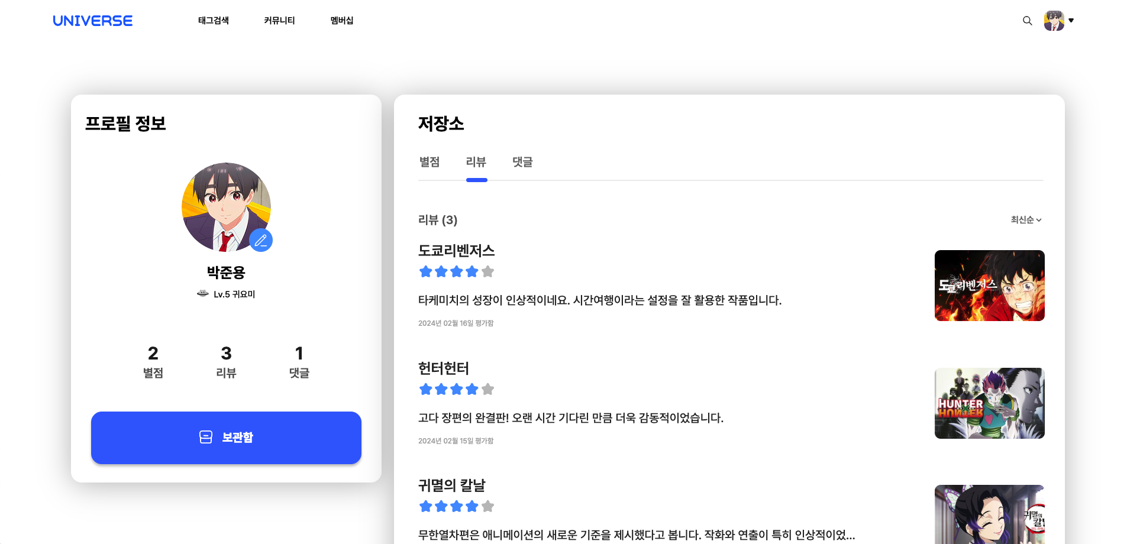1127x544 pixels.
Task: Click the edit profile pencil icon
Action: point(261,240)
